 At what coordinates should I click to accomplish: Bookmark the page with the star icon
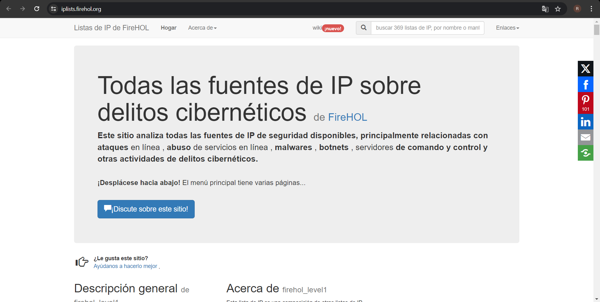click(x=558, y=9)
